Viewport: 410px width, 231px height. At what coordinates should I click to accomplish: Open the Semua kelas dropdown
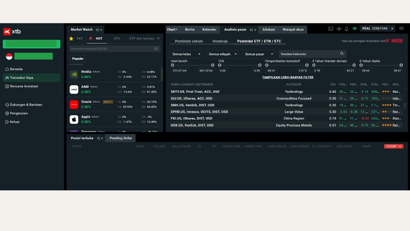(x=186, y=54)
